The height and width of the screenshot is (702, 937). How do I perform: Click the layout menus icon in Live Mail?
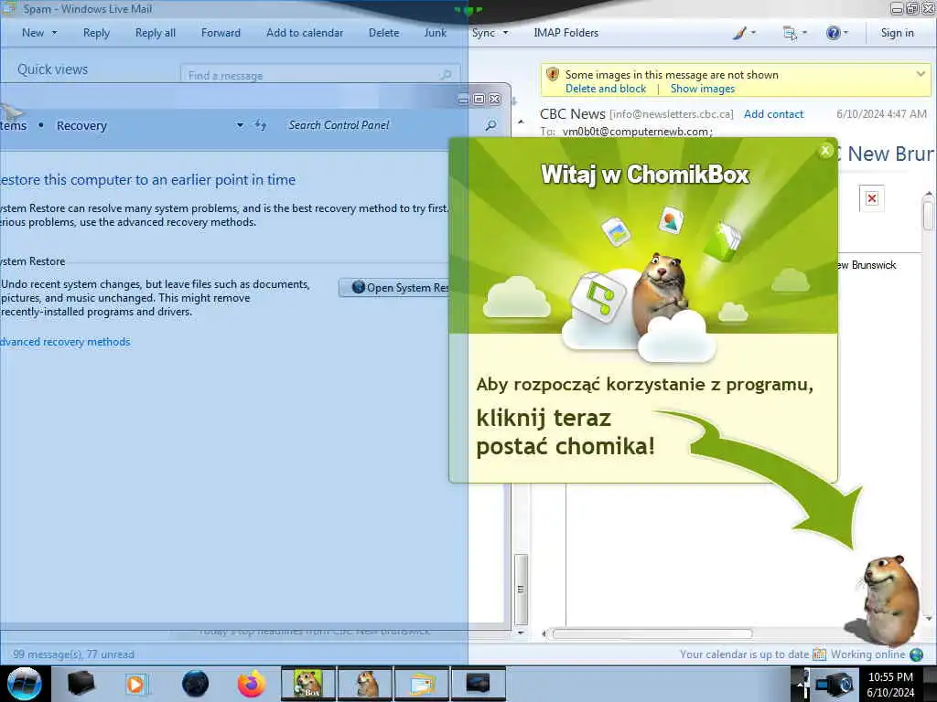790,34
